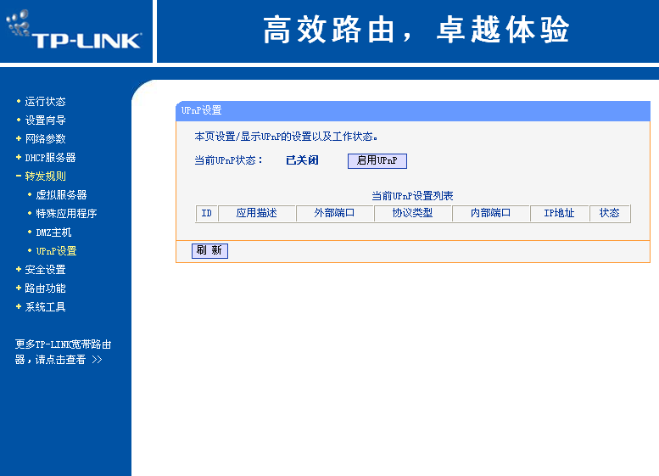
Task: Open 设置向导 in sidebar
Action: pos(45,120)
